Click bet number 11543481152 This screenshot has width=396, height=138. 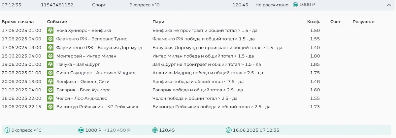point(57,5)
